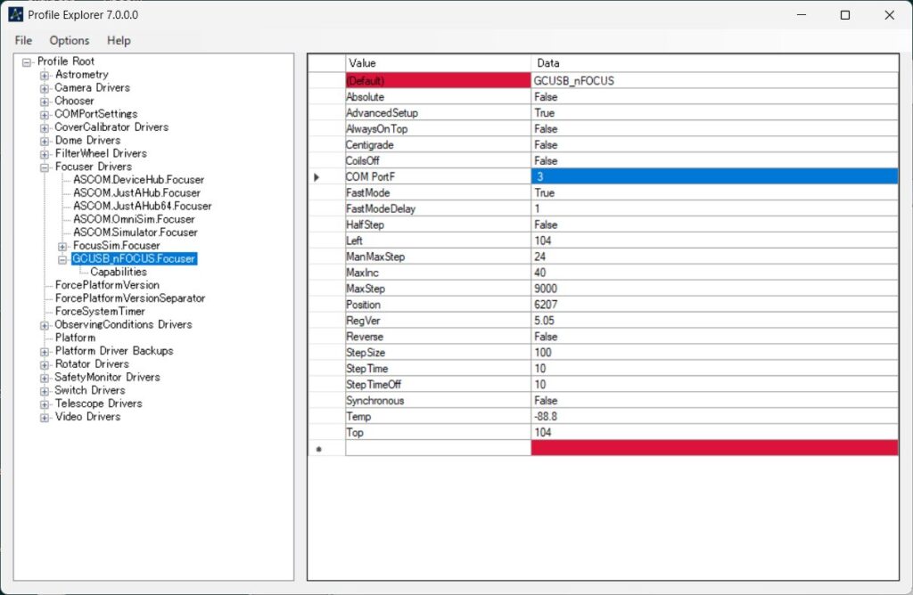
Task: Click the Data column header
Action: point(713,63)
